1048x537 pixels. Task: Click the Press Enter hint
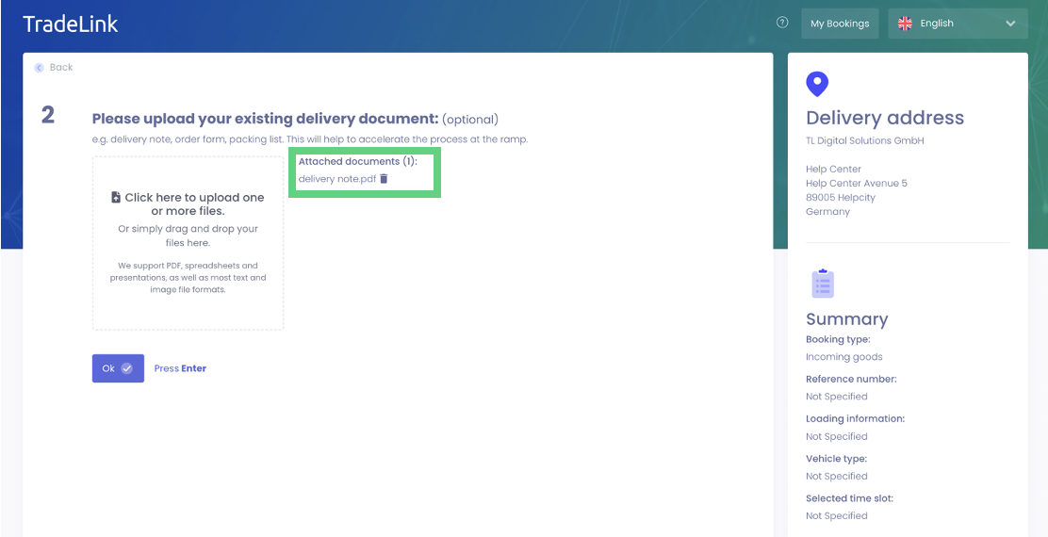180,368
